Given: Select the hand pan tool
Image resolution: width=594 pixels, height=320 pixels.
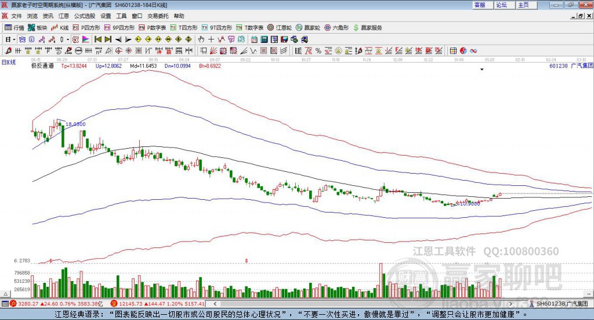Looking at the screenshot, I should click(x=201, y=39).
